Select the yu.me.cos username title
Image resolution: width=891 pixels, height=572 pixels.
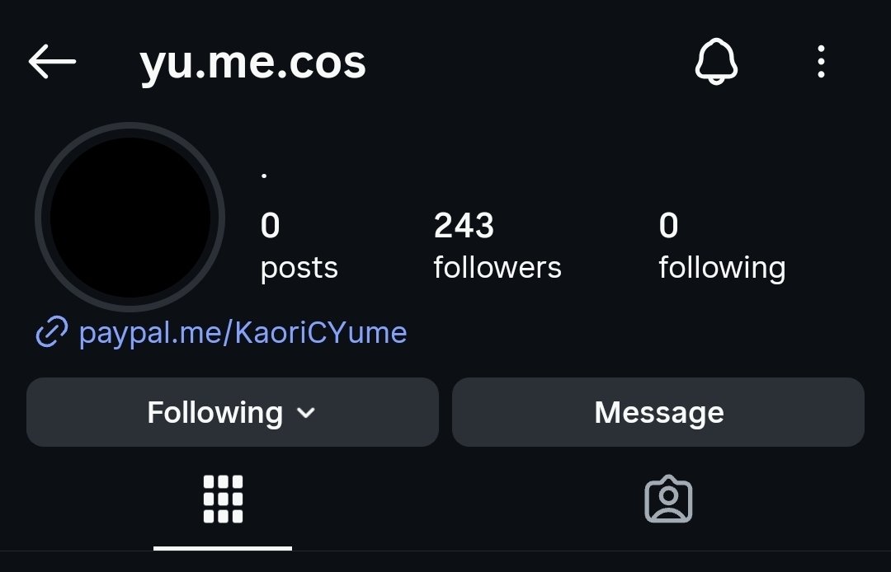(252, 63)
